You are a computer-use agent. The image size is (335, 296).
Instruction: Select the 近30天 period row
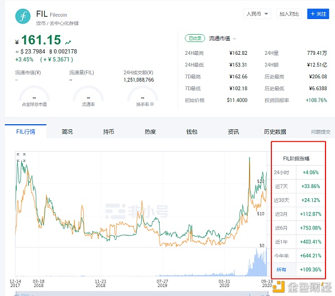299,200
